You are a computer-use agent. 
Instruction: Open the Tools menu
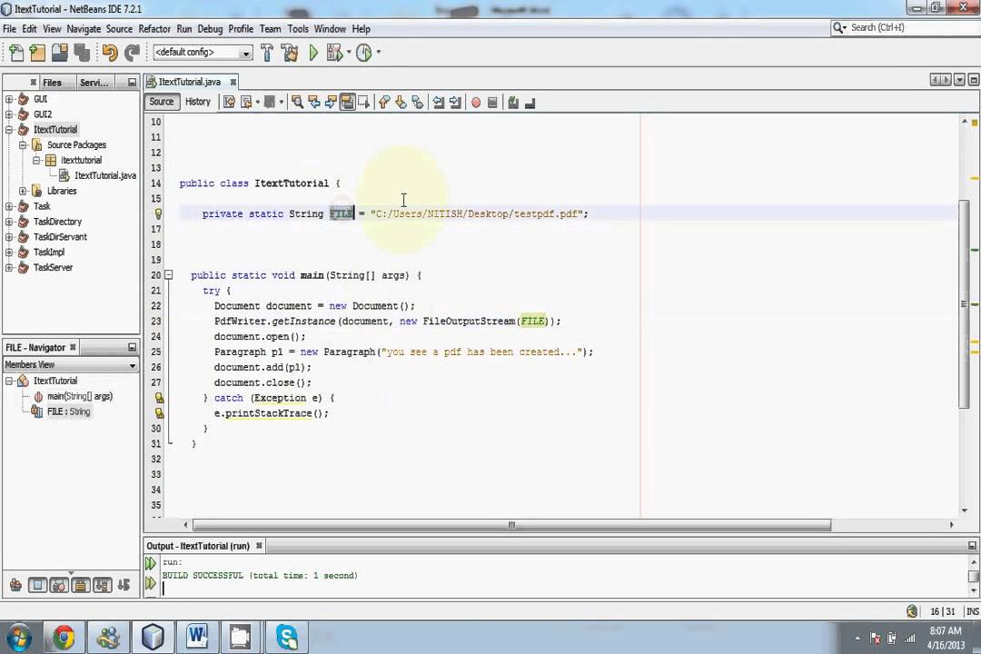[298, 29]
